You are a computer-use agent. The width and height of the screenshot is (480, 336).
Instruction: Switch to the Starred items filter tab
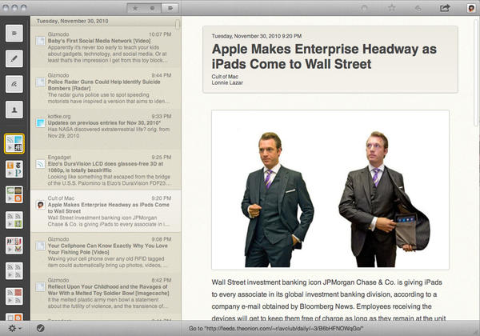[134, 8]
